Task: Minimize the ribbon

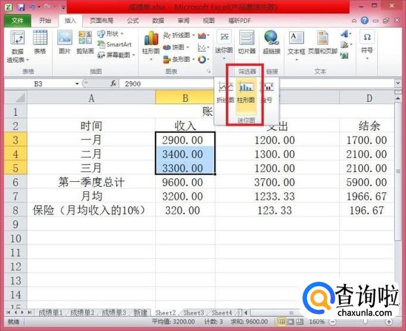Action: [x=354, y=21]
